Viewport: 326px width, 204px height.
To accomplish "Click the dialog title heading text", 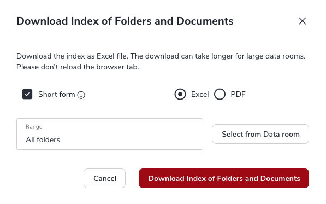I will tap(125, 21).
